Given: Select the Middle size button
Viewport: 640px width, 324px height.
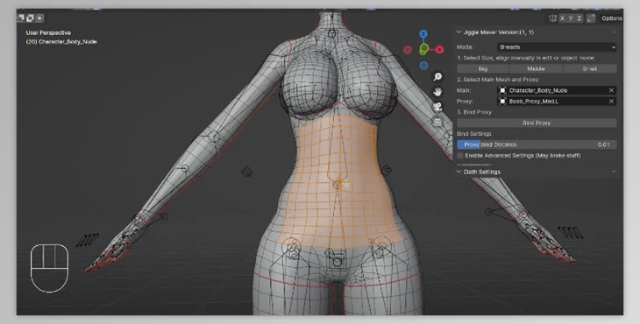Looking at the screenshot, I should tap(537, 69).
